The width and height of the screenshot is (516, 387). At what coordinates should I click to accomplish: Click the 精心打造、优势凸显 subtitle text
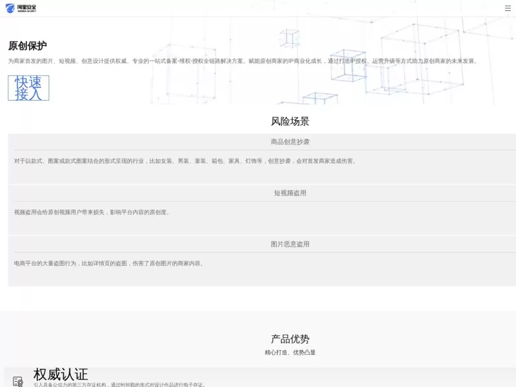coord(289,352)
